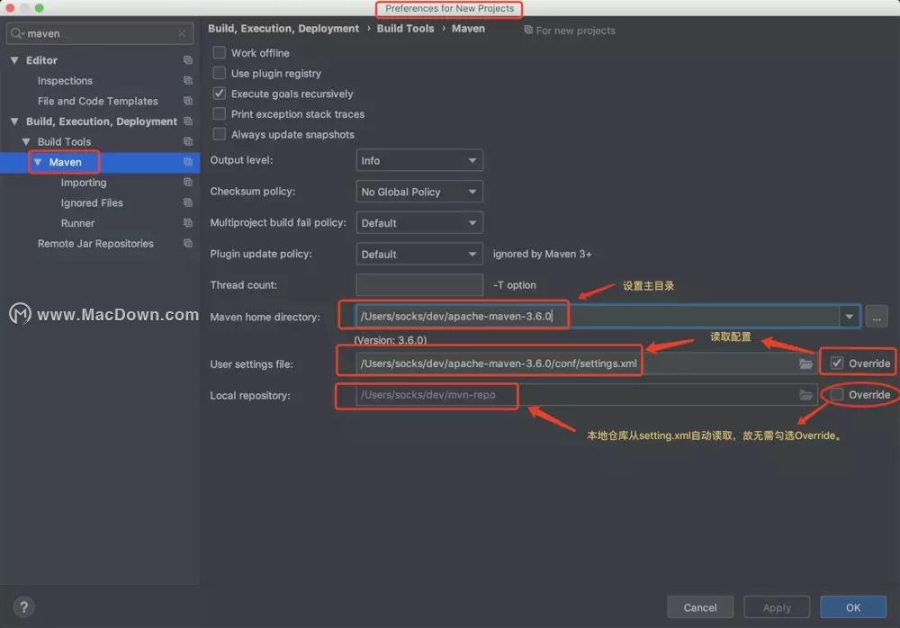Toggle Always update snapshots checkbox

[220, 134]
